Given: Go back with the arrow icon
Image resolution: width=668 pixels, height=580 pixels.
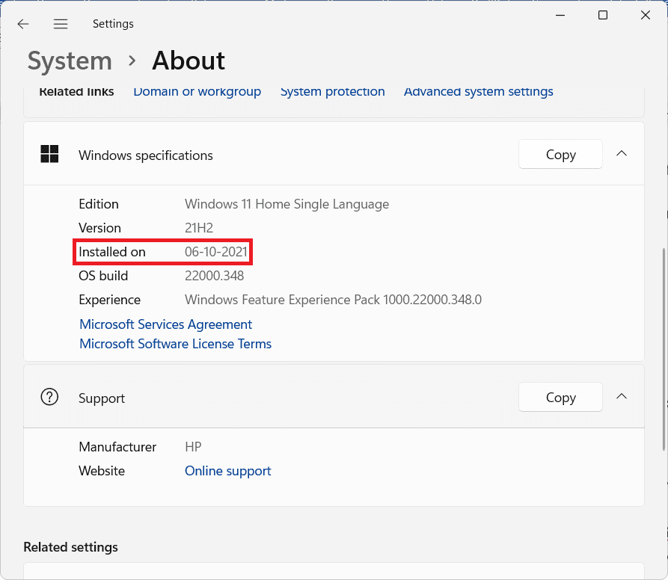Looking at the screenshot, I should click(23, 24).
